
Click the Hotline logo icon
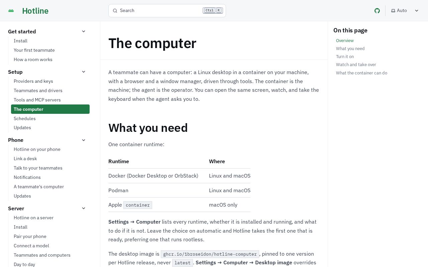point(11,11)
